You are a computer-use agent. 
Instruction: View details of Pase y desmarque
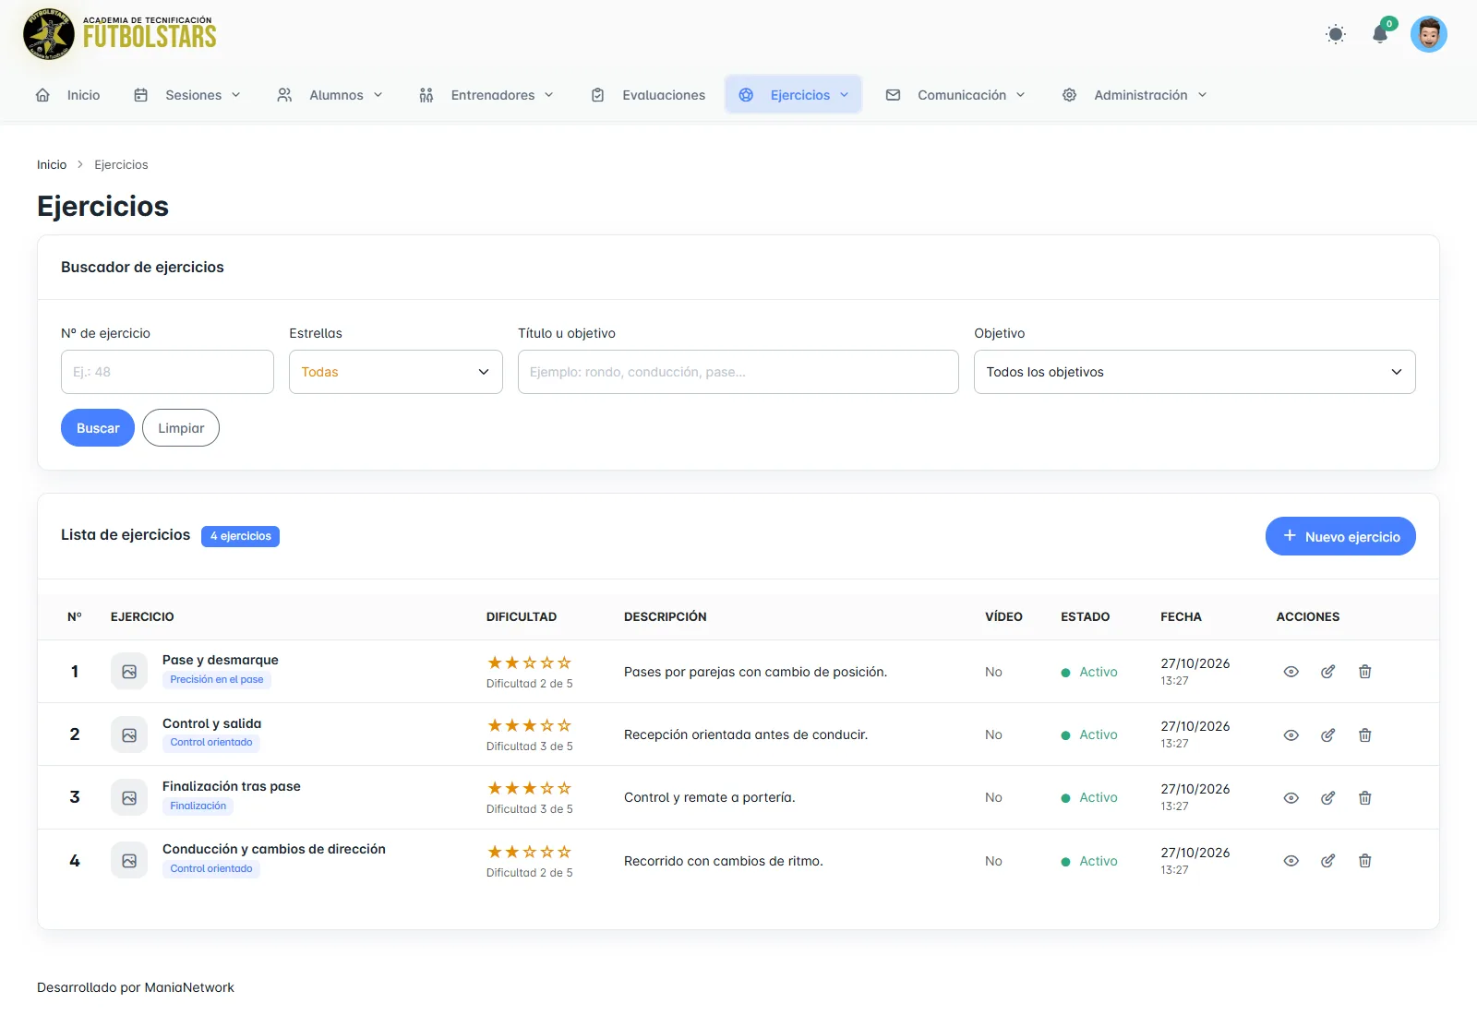(1291, 672)
